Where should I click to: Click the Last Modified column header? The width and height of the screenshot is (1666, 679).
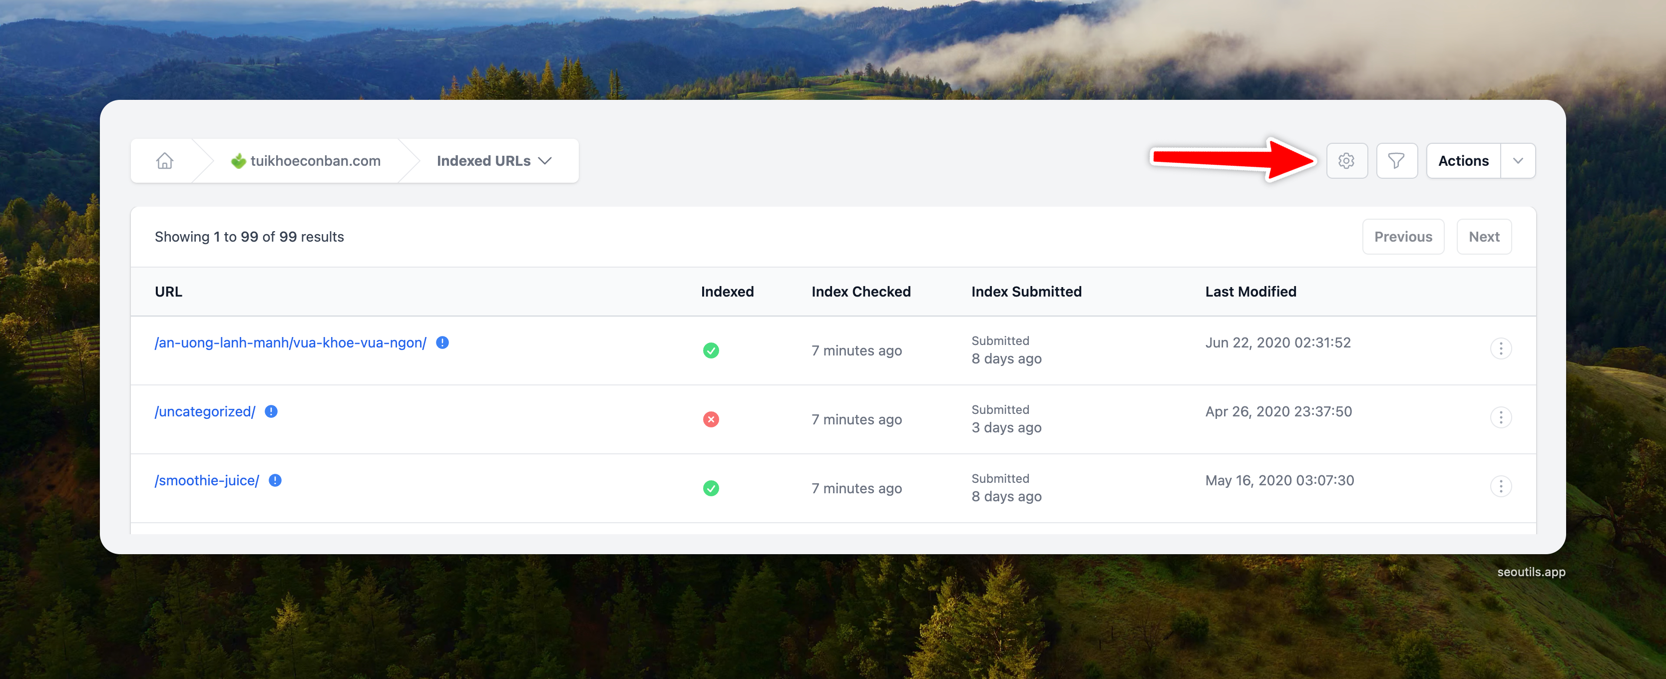point(1250,292)
